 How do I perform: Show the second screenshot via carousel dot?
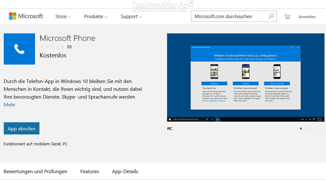click(306, 129)
